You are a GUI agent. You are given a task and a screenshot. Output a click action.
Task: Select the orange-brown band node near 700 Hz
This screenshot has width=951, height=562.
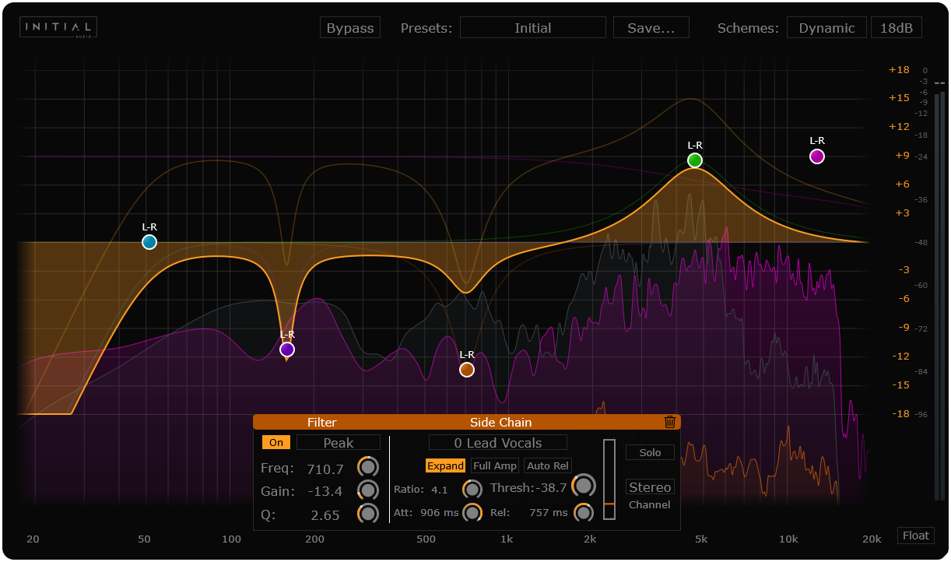(466, 370)
